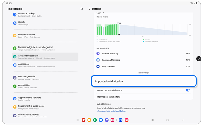Click 'Servizi Google' subtitle
The image size is (203, 125).
(x=23, y=25)
